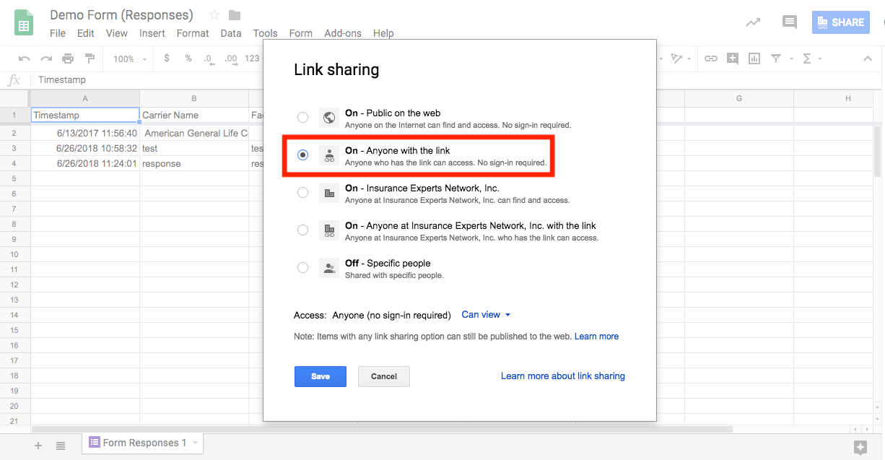Star the Demo Form (Responses) document
The width and height of the screenshot is (885, 460).
click(x=214, y=15)
